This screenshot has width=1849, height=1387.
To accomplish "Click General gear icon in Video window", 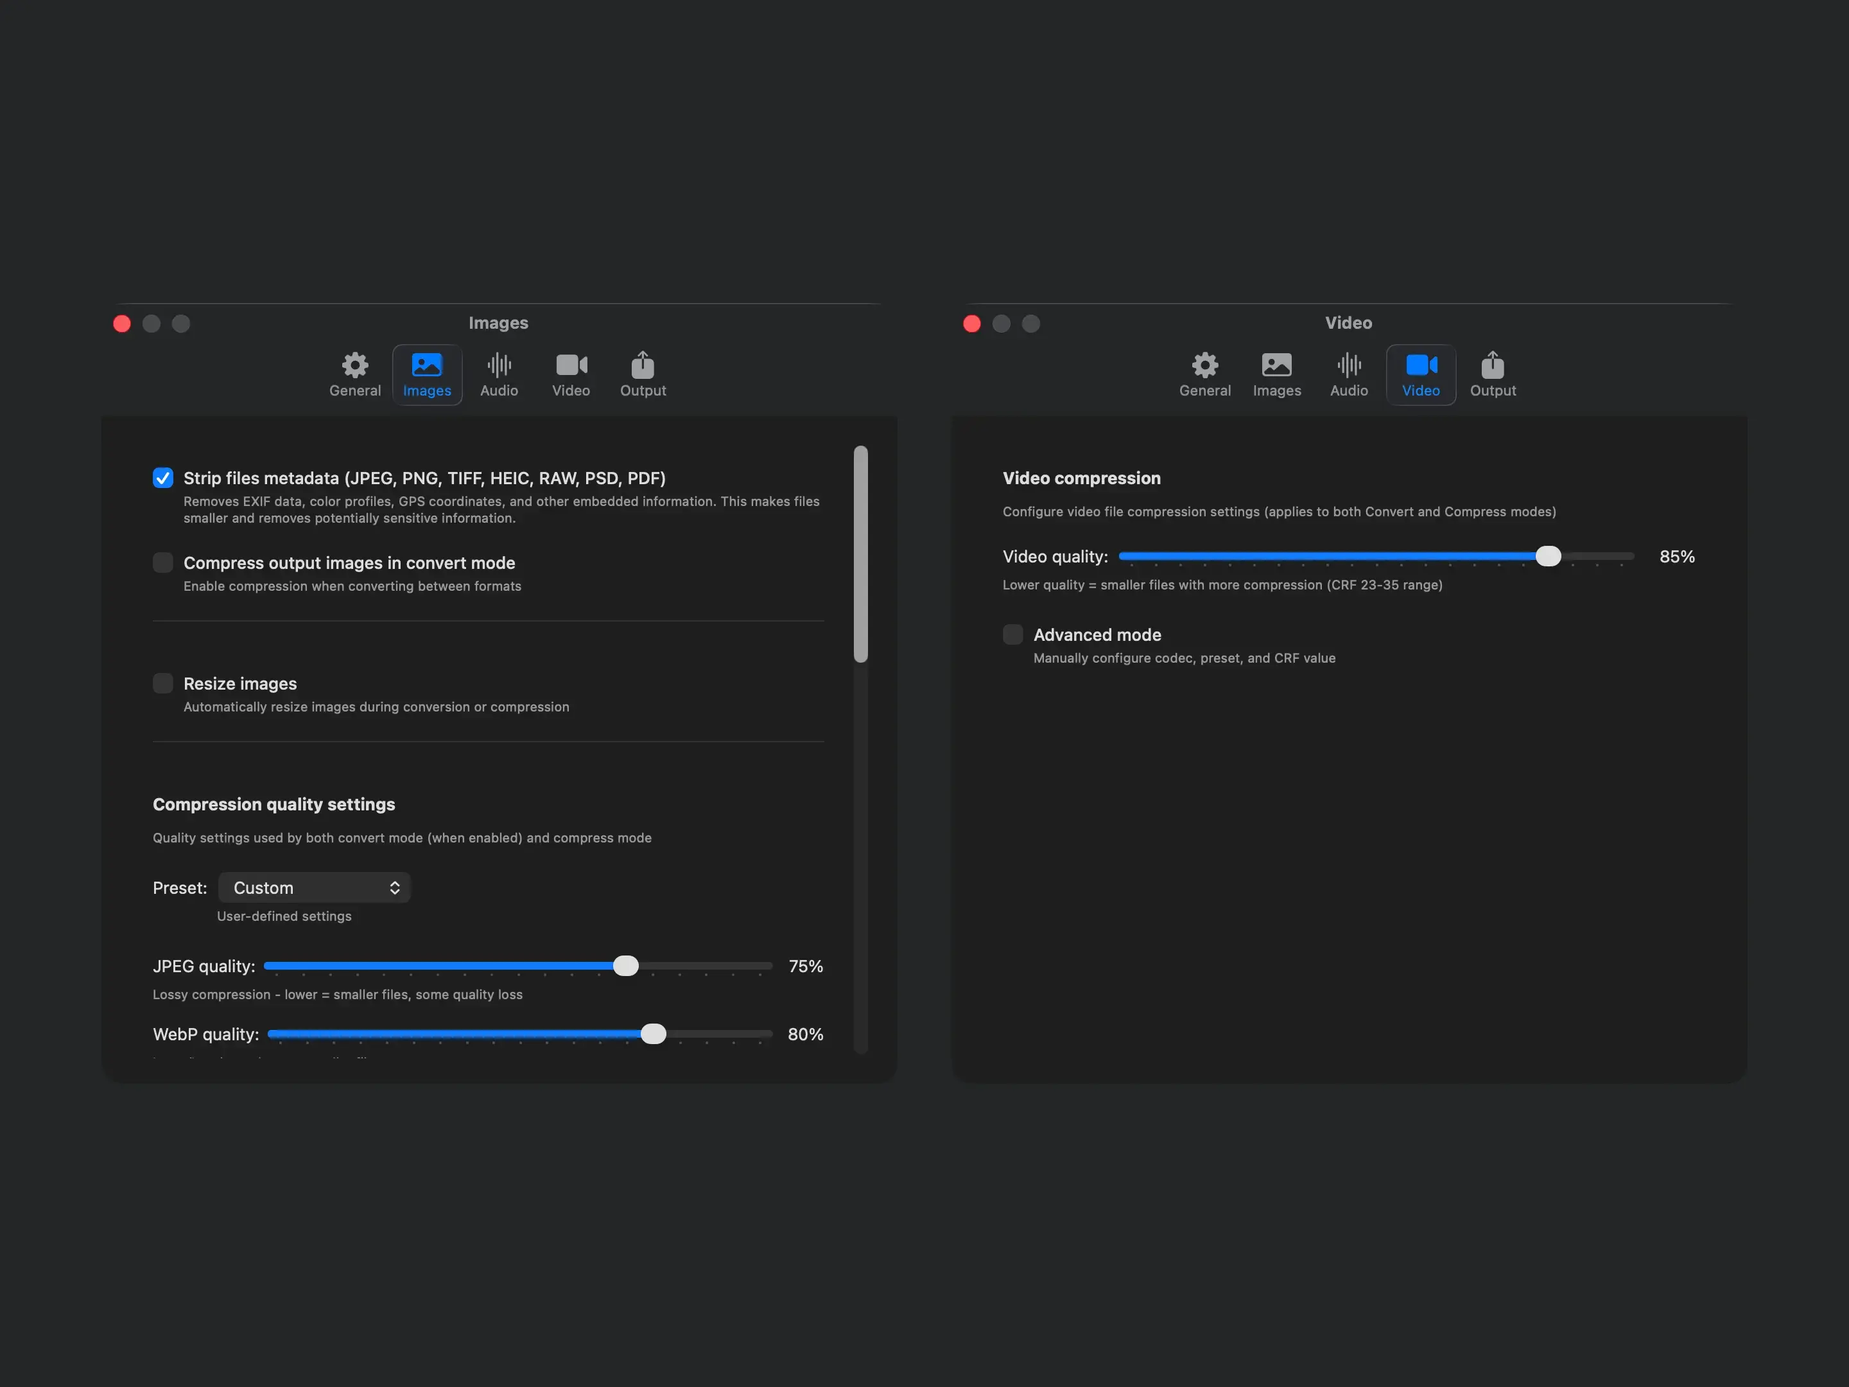I will [x=1204, y=365].
